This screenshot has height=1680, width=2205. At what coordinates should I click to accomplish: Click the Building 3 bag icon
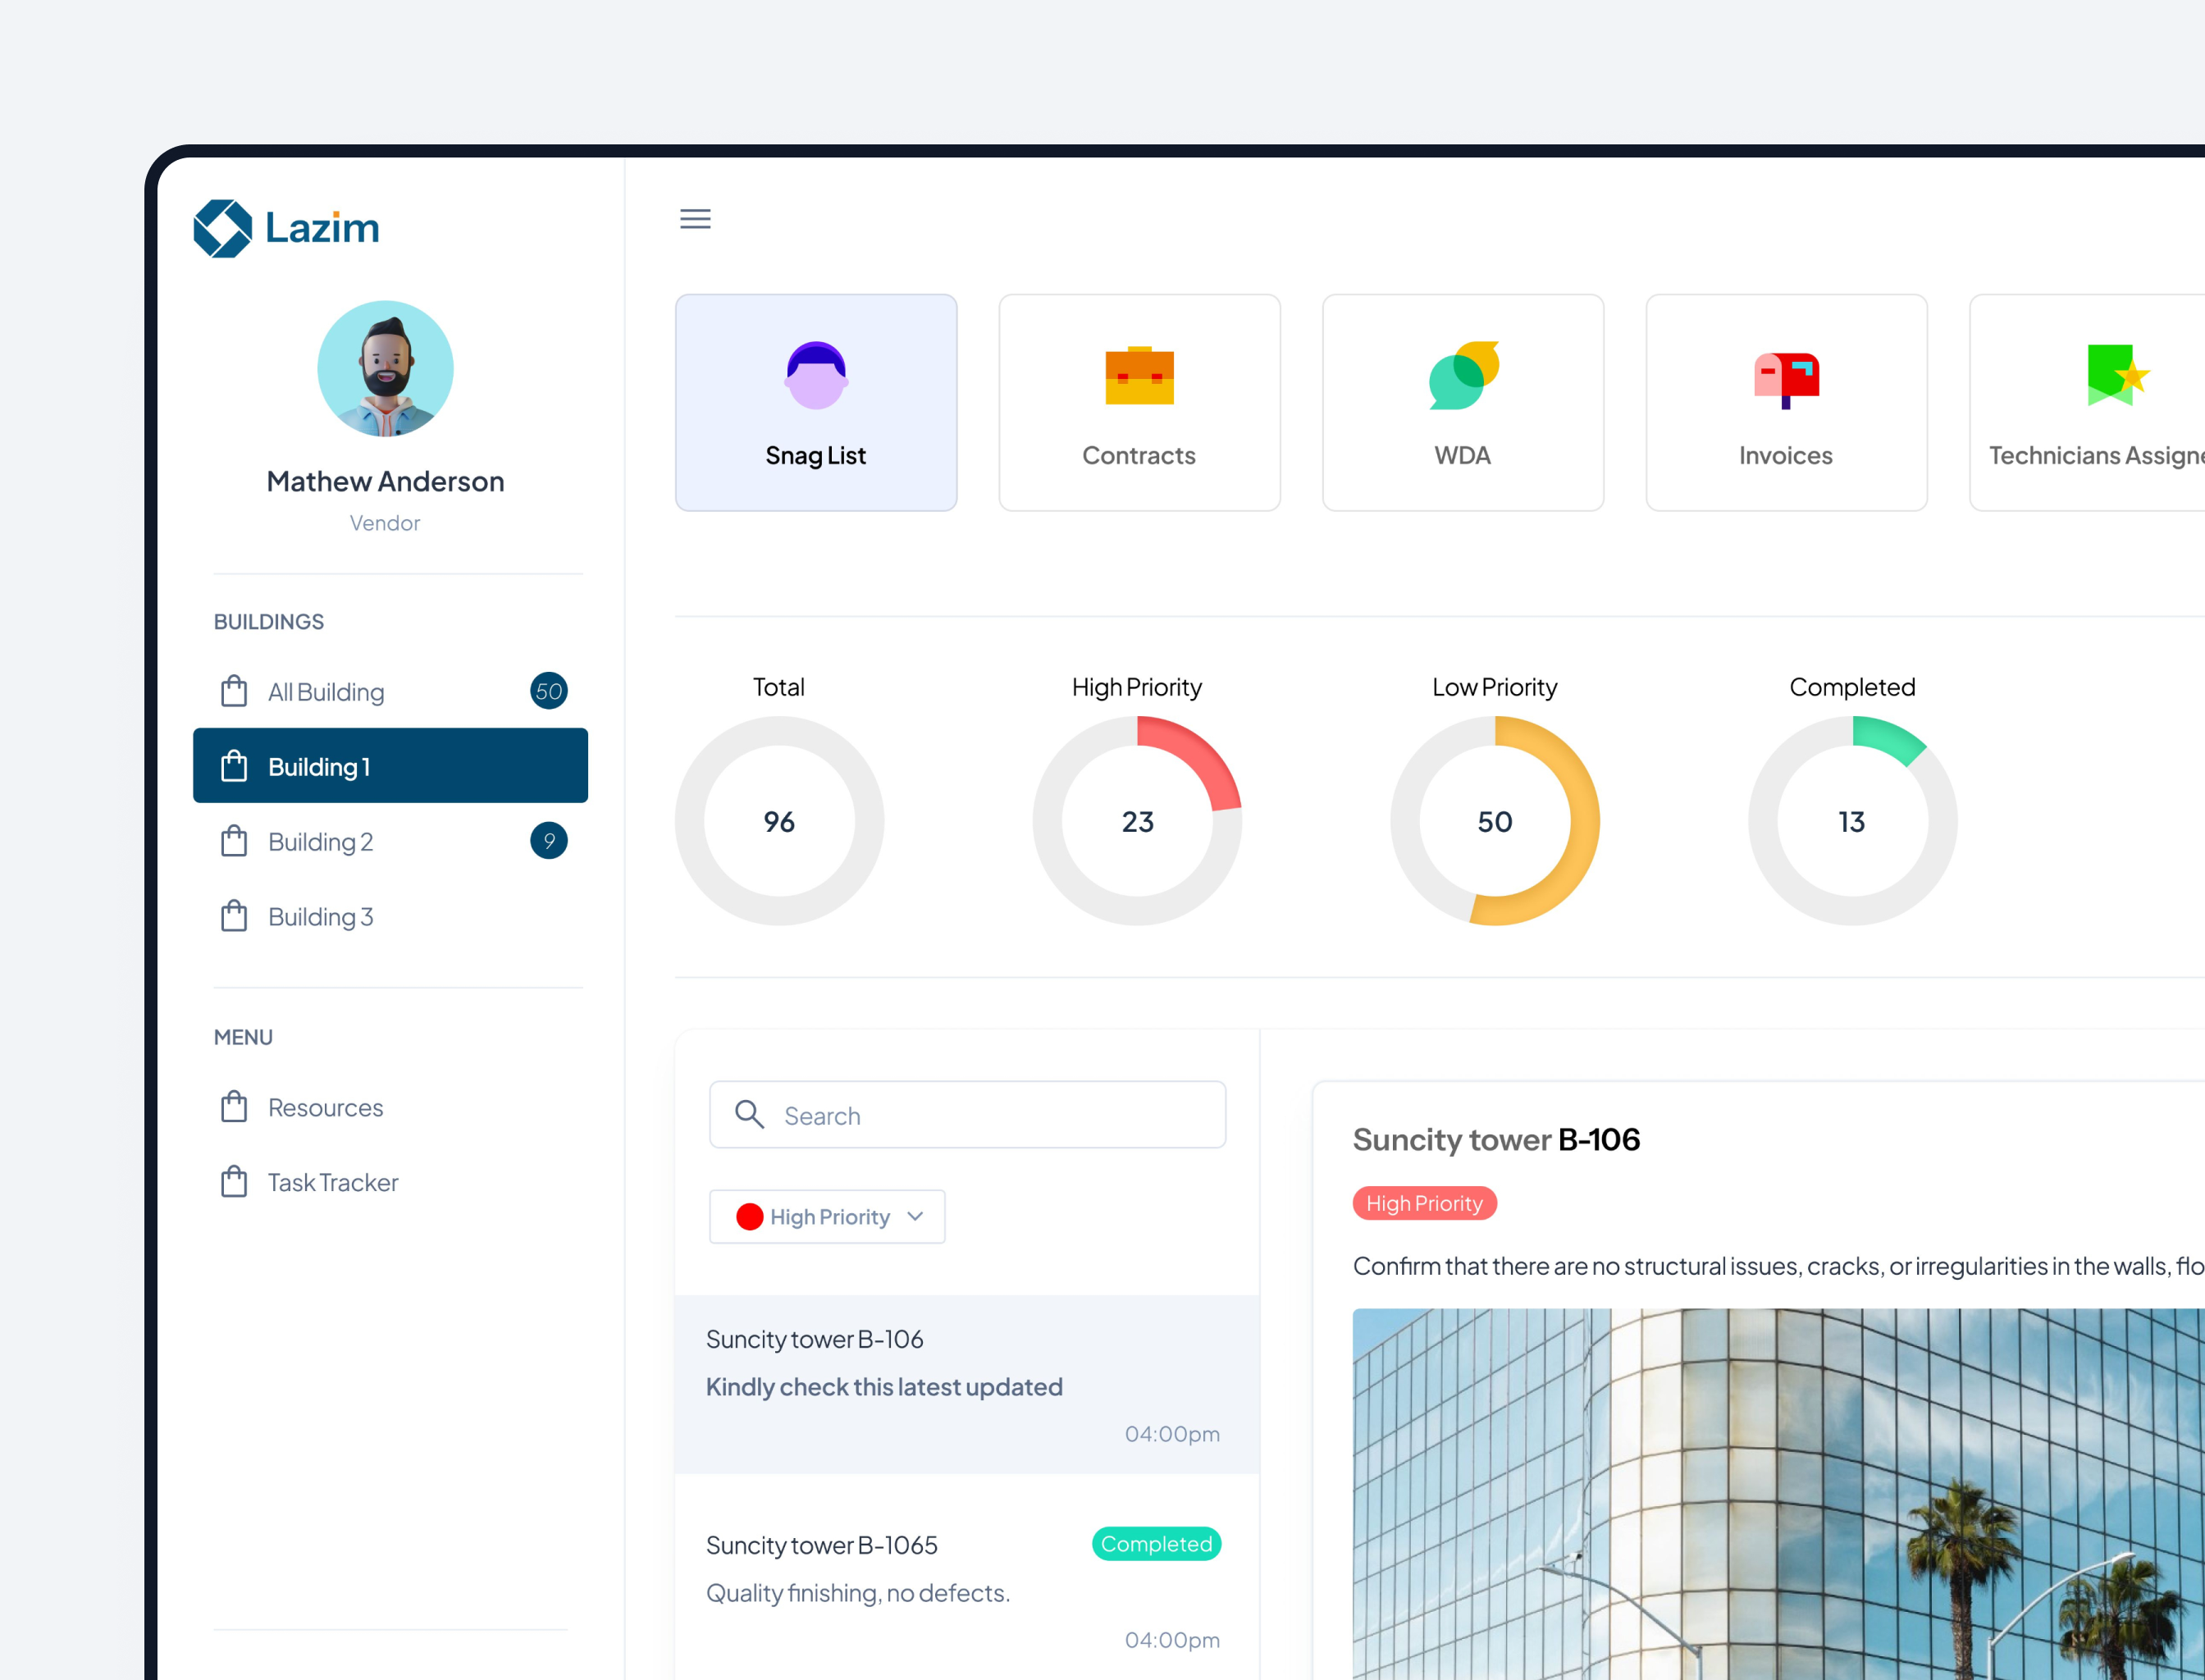pos(234,916)
